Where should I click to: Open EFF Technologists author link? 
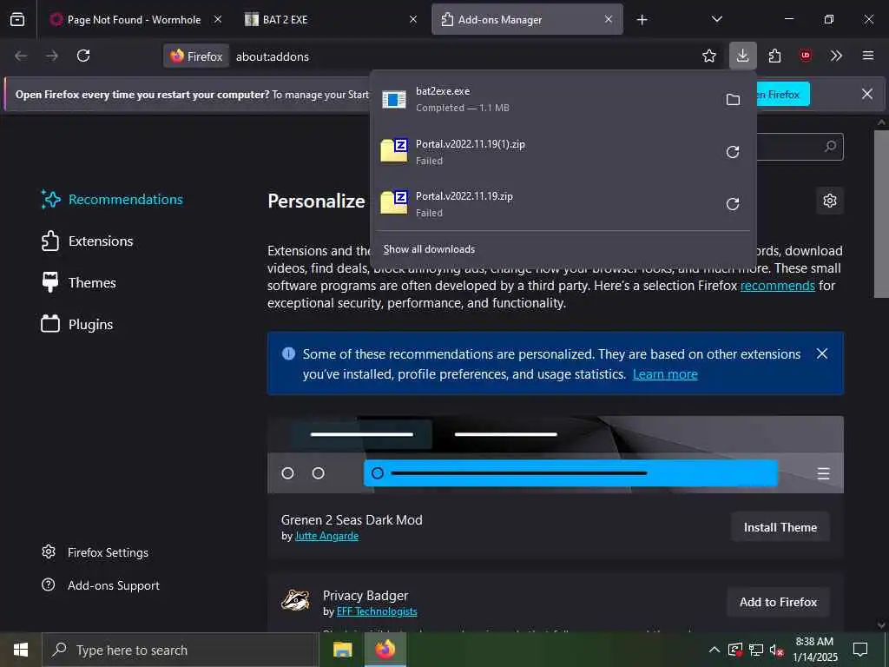377,611
